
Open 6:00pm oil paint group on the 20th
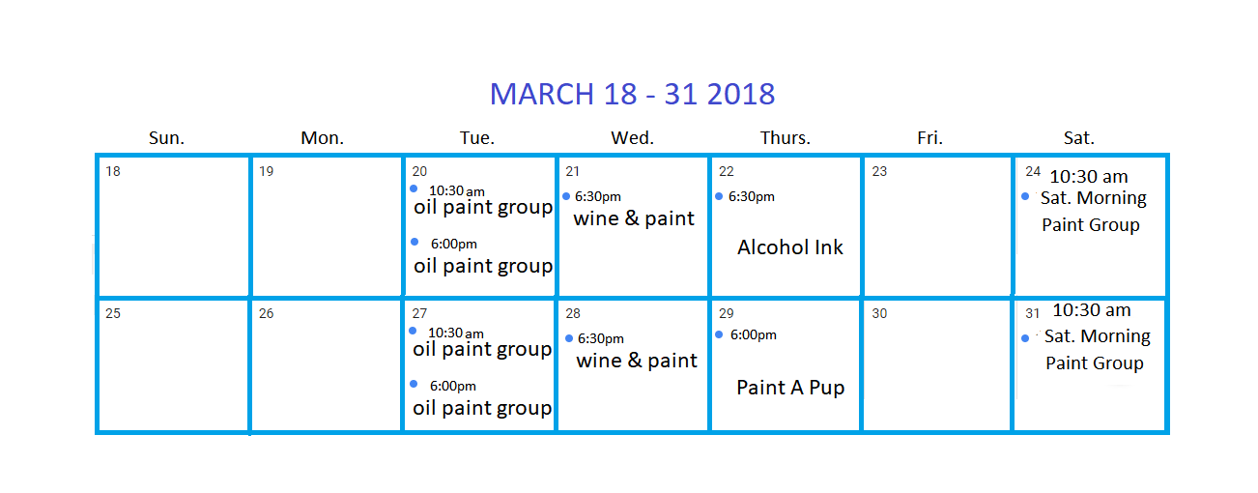coord(482,256)
